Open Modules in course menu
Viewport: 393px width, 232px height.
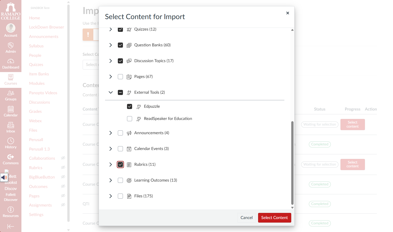[37, 83]
